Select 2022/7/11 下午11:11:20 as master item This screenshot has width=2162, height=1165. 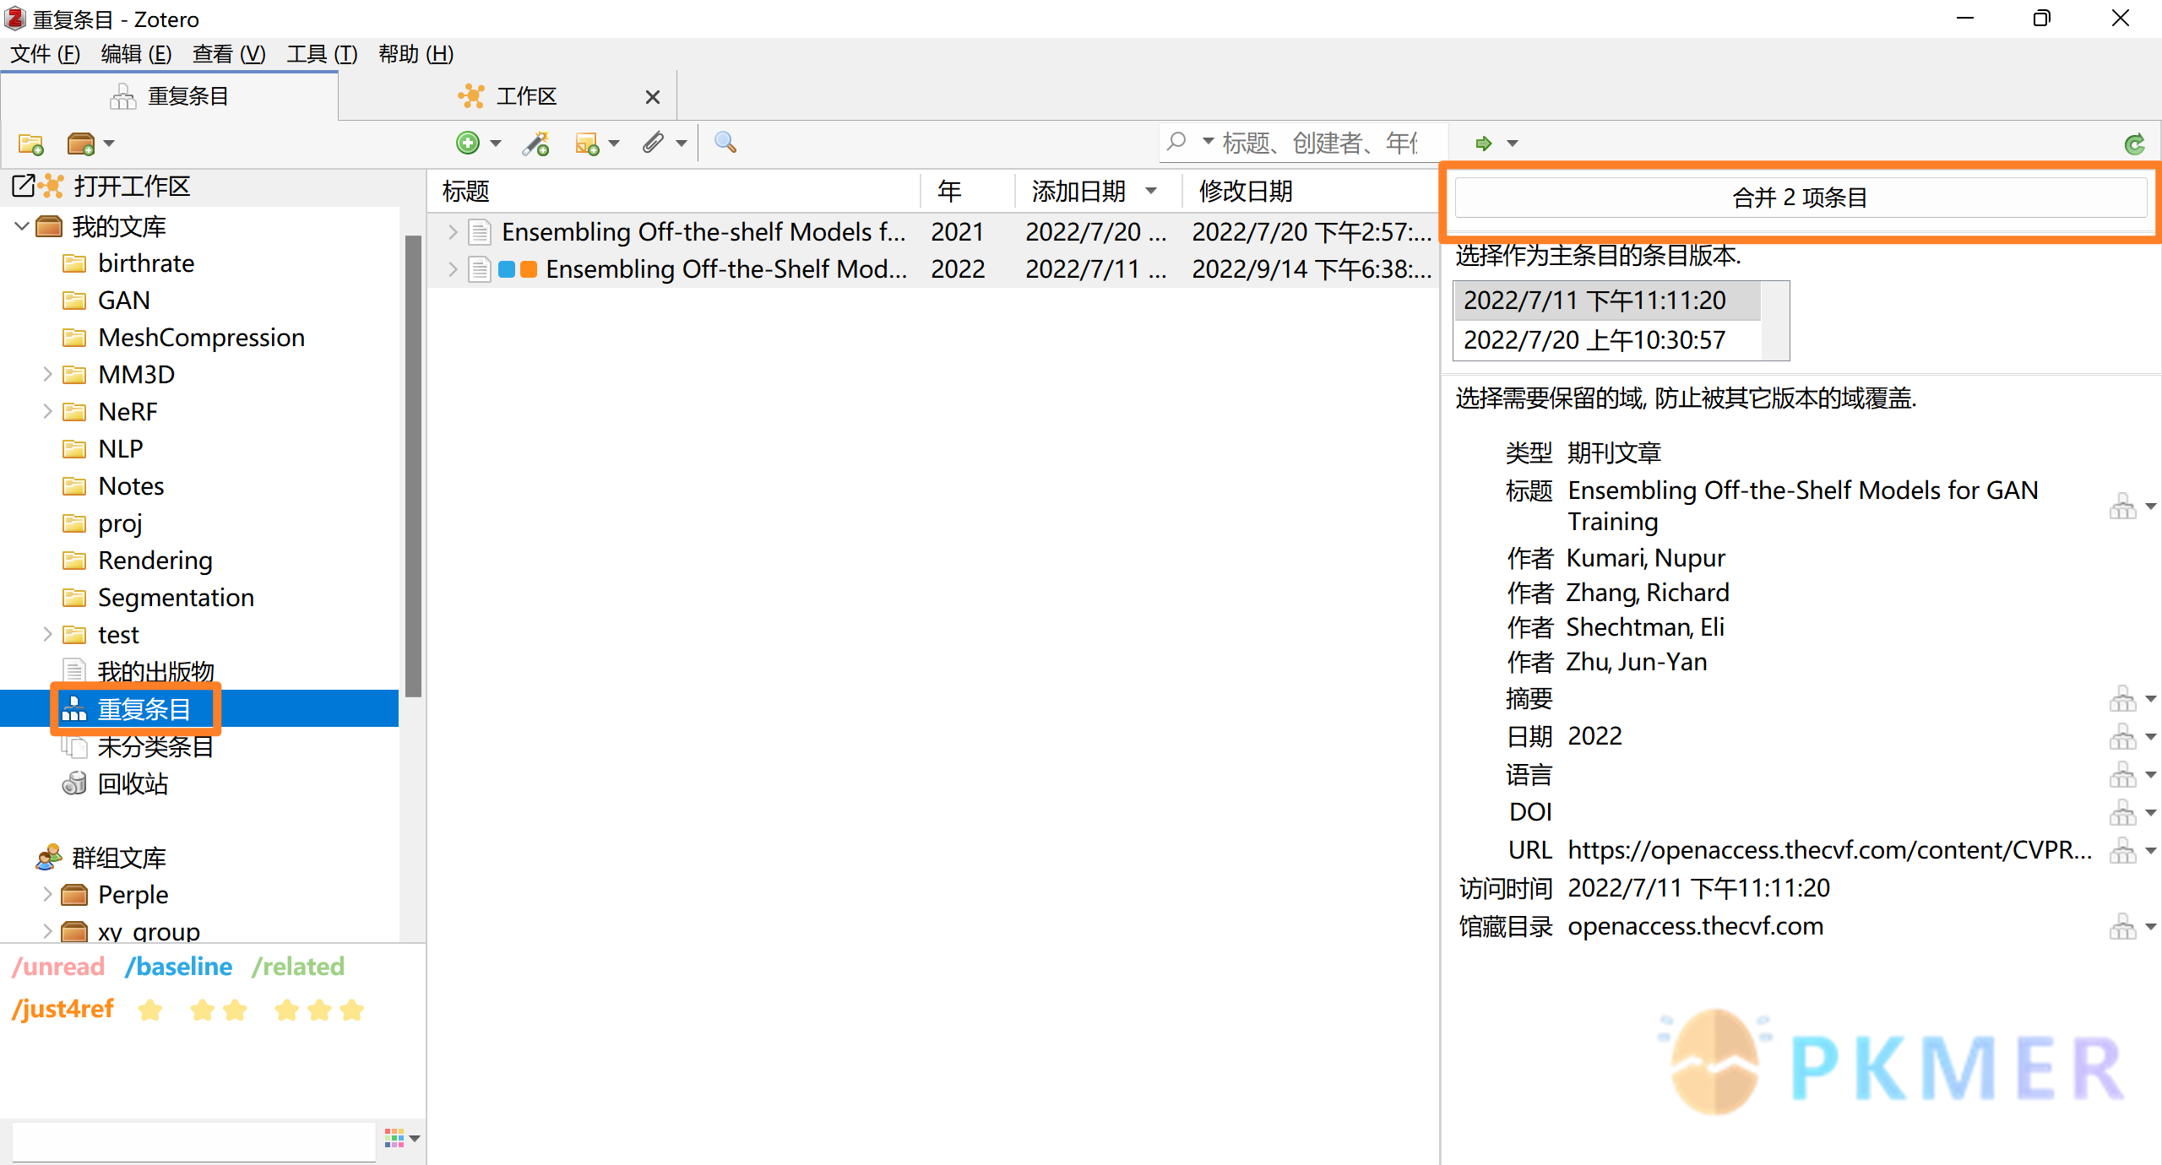pyautogui.click(x=1597, y=301)
